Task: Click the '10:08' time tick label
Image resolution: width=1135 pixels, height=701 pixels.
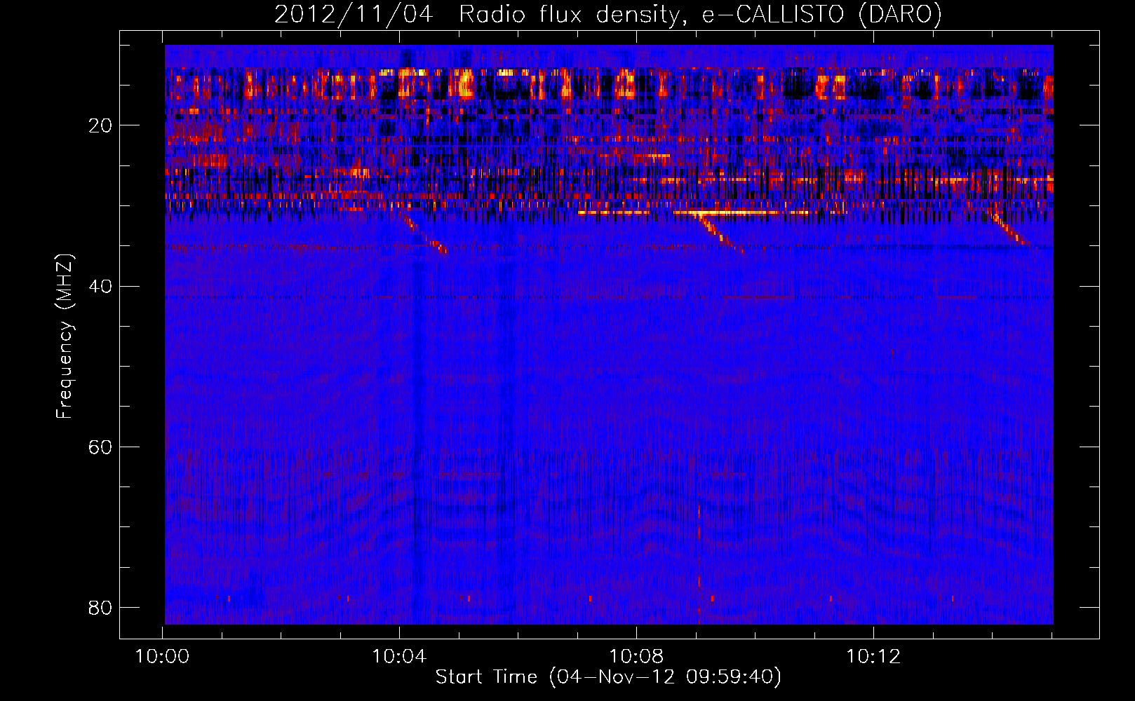Action: pos(636,657)
